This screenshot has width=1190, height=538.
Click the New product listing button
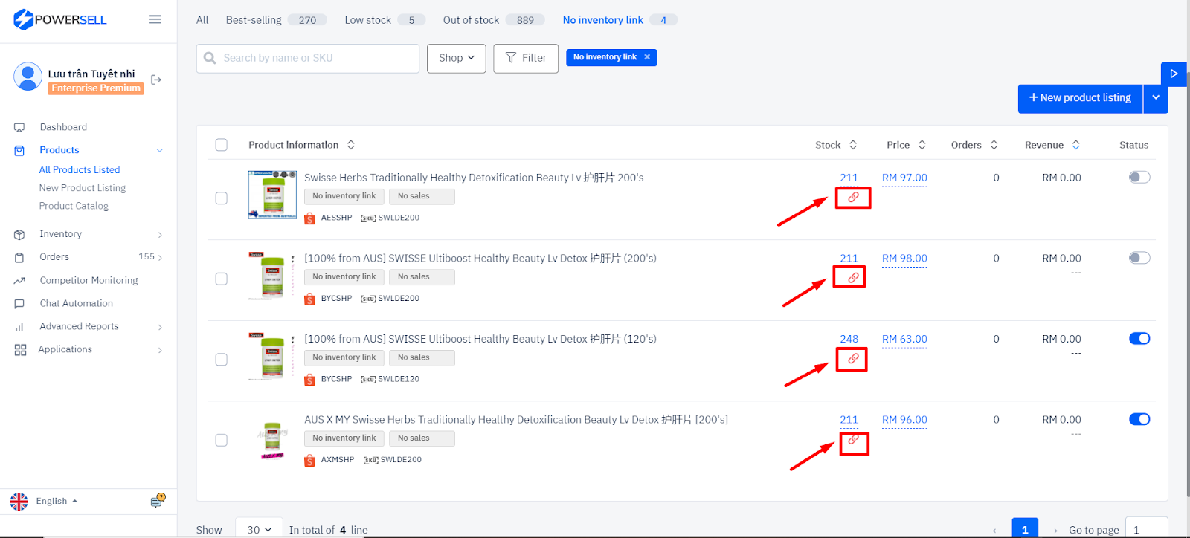pos(1080,98)
